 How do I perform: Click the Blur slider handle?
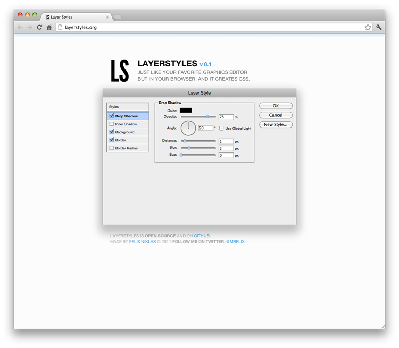(189, 148)
